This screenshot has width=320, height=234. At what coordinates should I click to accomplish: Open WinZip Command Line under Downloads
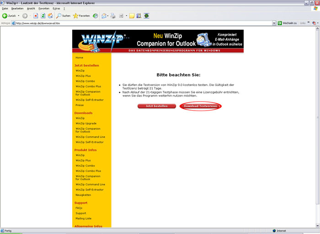tap(90, 137)
